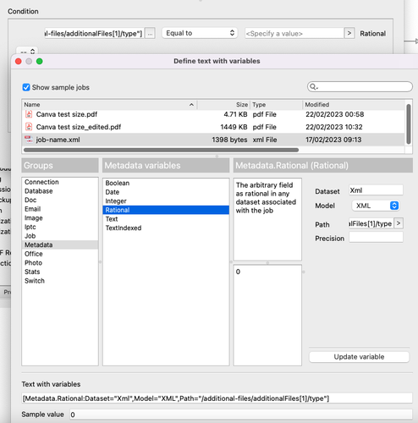Select the Canva test size_edited.pdf row
This screenshot has height=423, width=418.
click(x=213, y=127)
